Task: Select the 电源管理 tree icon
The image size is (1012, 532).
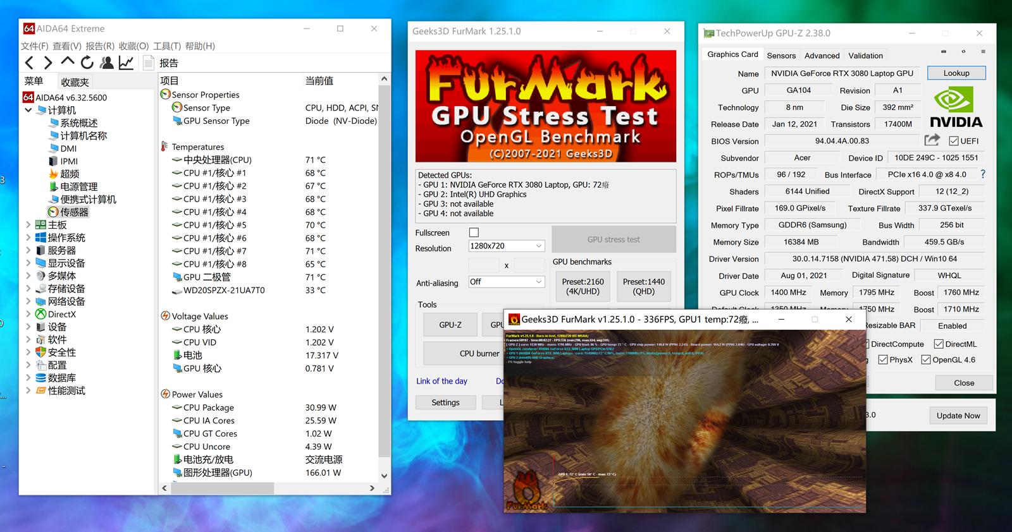Action: (x=54, y=186)
